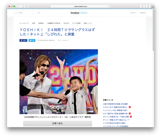
Task: Open the 芸能 breadcrumb link
Action: 34,23
